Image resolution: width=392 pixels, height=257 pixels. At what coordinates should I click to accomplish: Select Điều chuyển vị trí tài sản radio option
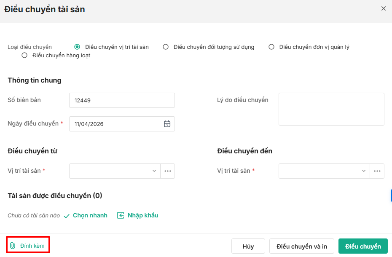(x=77, y=47)
